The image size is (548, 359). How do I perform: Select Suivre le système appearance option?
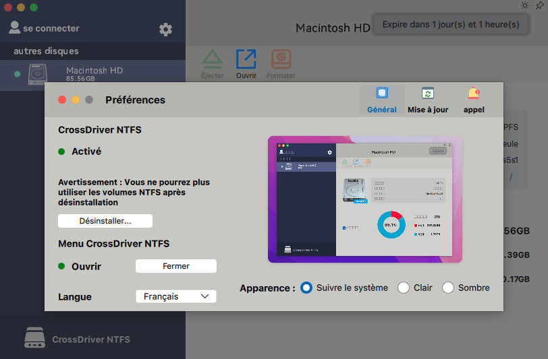click(x=344, y=288)
